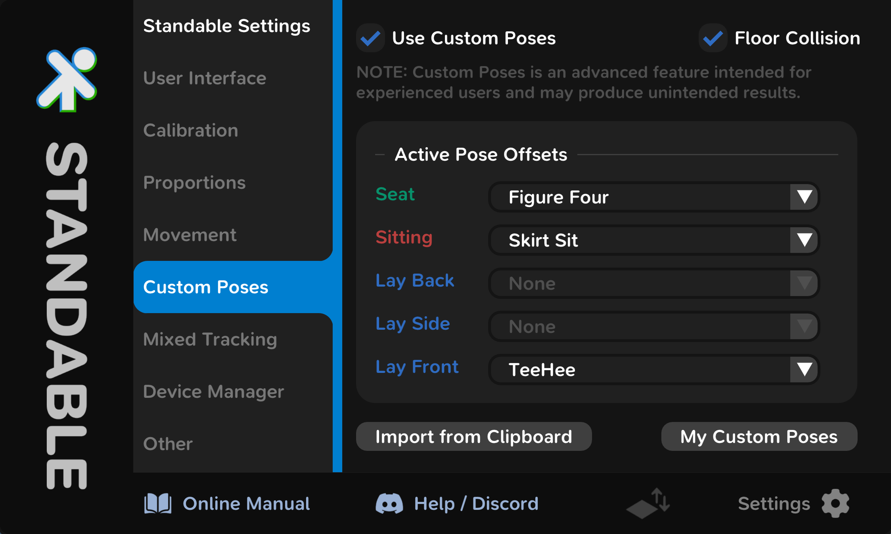
Task: Expand the Lay Back pose dropdown
Action: (x=653, y=283)
